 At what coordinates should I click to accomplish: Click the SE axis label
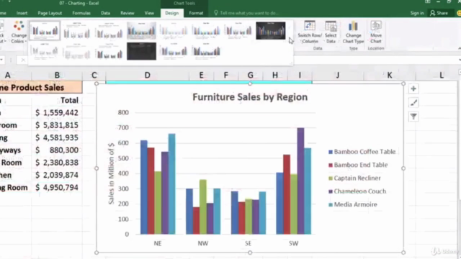pos(248,243)
